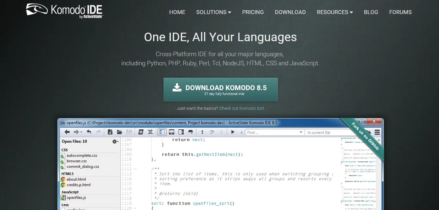The image size is (439, 210).
Task: Toggle the bottom pane visibility icon
Action: tap(172, 132)
